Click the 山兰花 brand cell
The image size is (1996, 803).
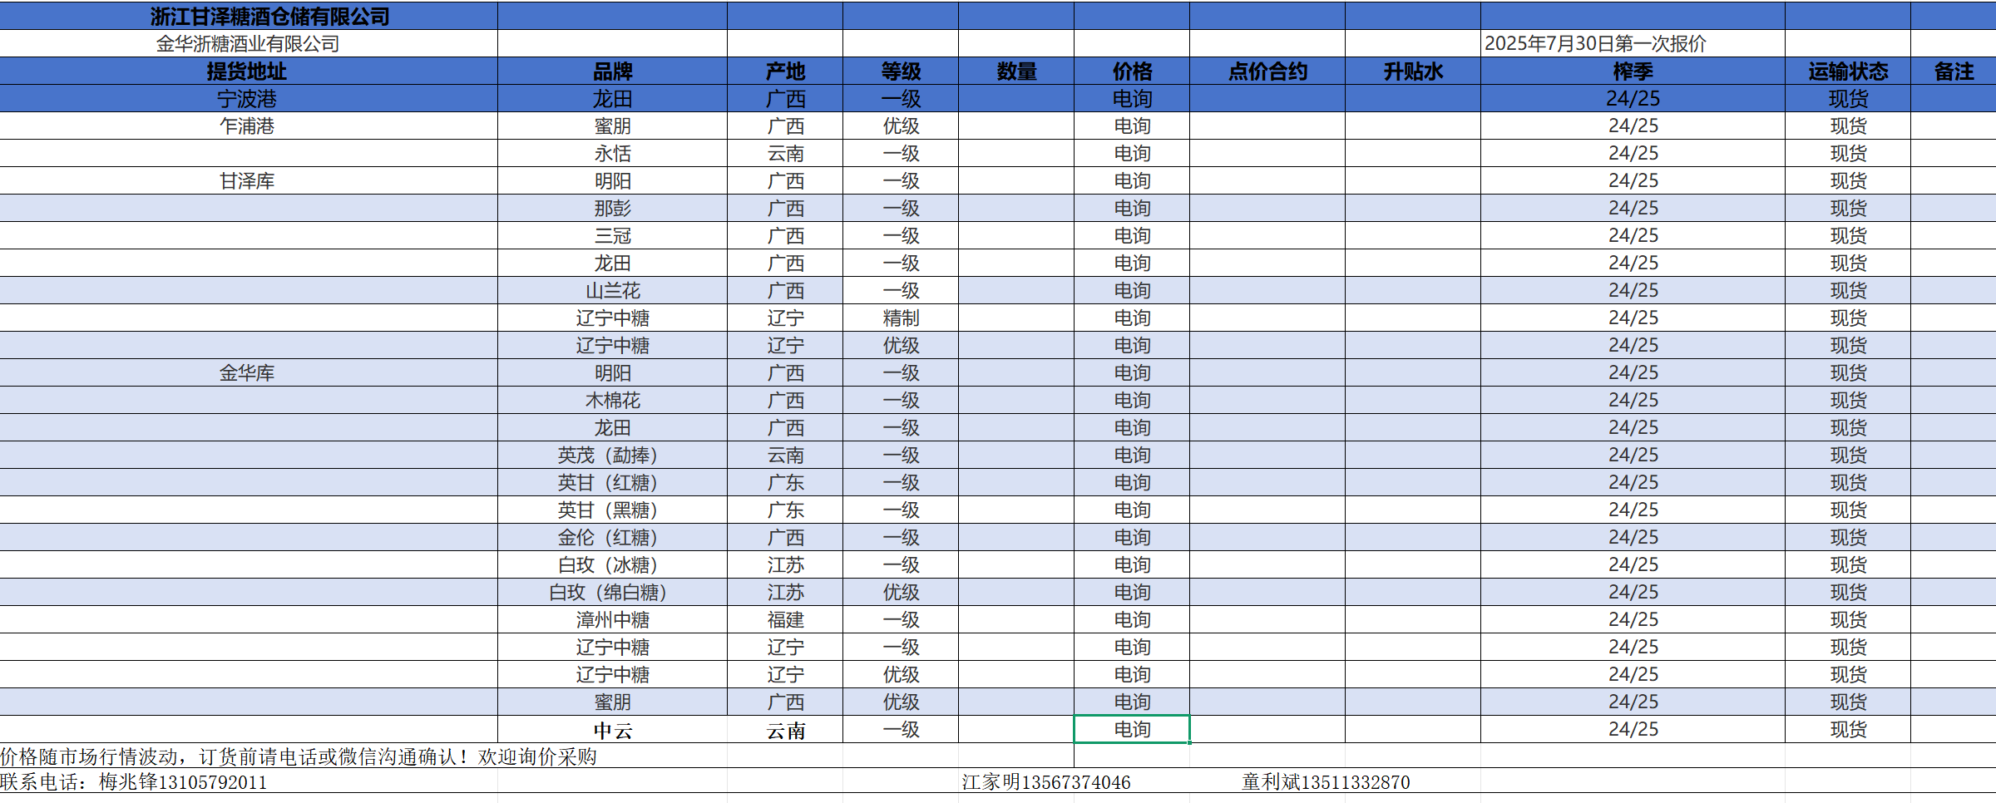coord(612,291)
